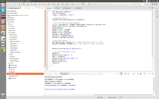Click the green Run button icon
This screenshot has height=99, width=159.
(x=58, y=4)
